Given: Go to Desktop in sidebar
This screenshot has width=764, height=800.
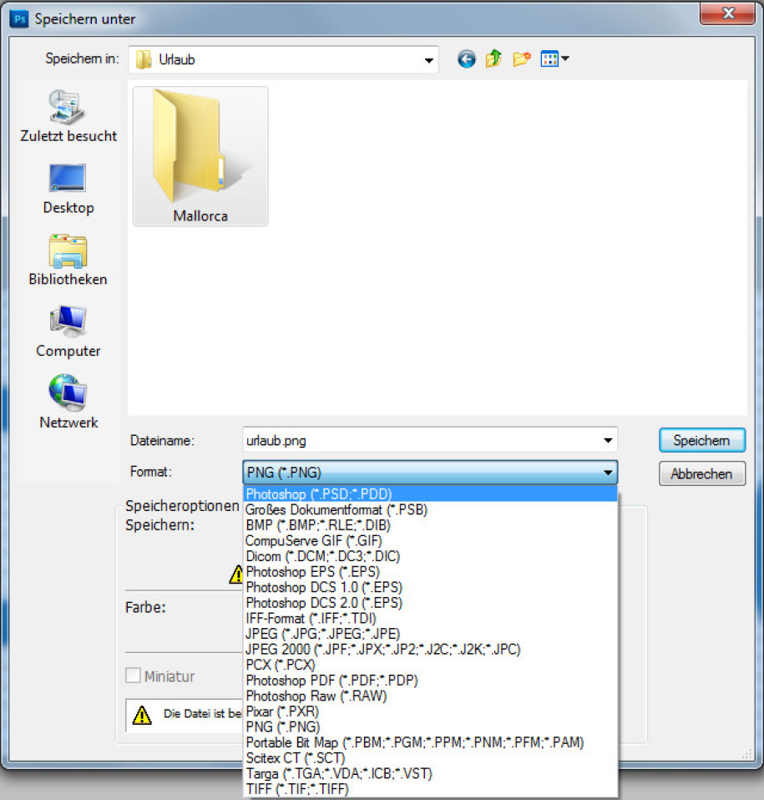Looking at the screenshot, I should (x=68, y=190).
